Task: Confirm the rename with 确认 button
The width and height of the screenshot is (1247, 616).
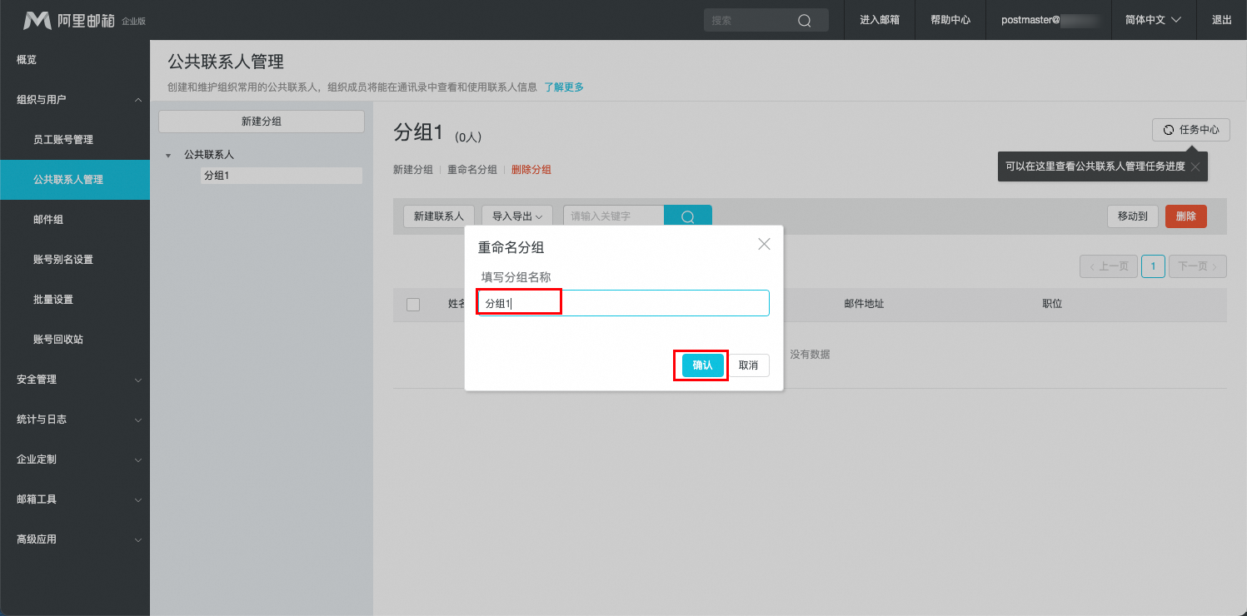Action: click(x=702, y=365)
